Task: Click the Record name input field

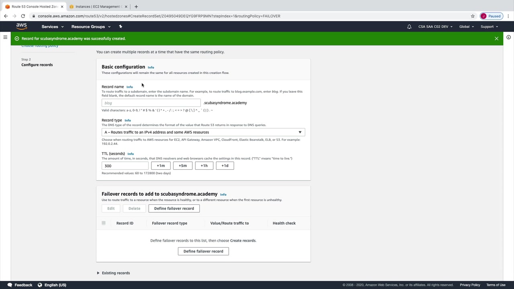Action: [x=151, y=103]
